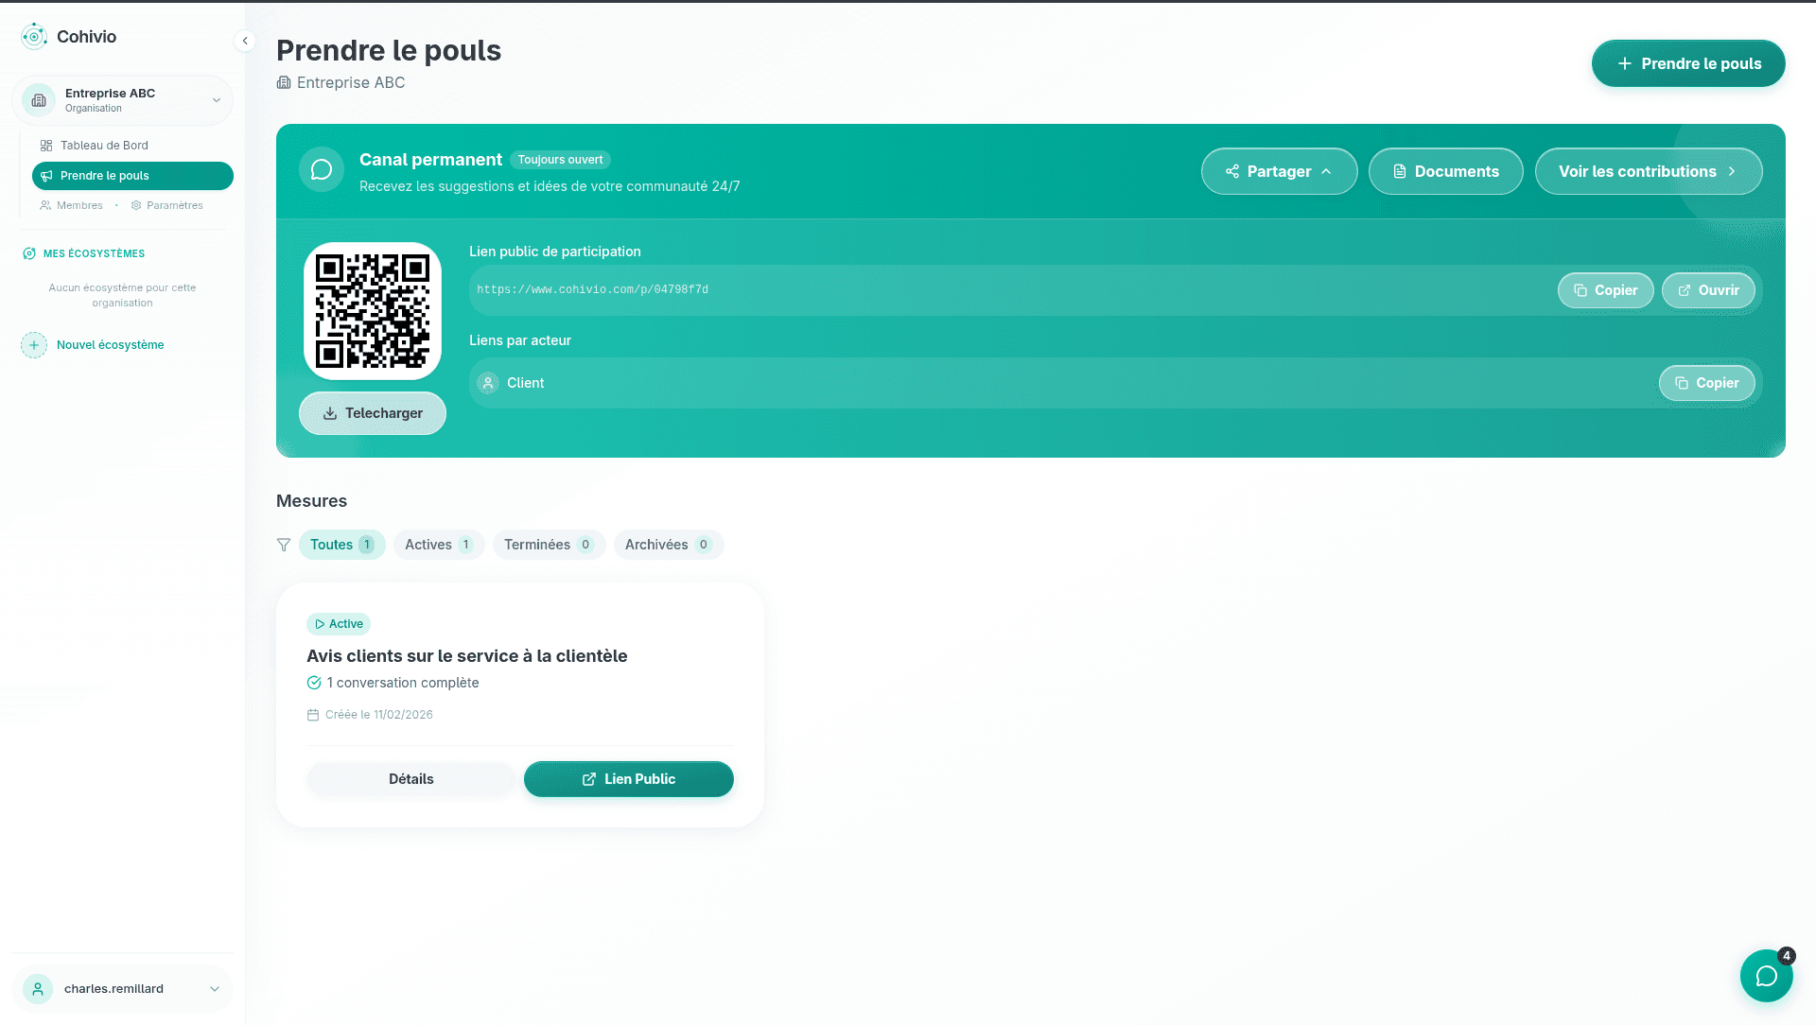This screenshot has height=1025, width=1816.
Task: Collapse the left sidebar with the chevron
Action: point(245,41)
